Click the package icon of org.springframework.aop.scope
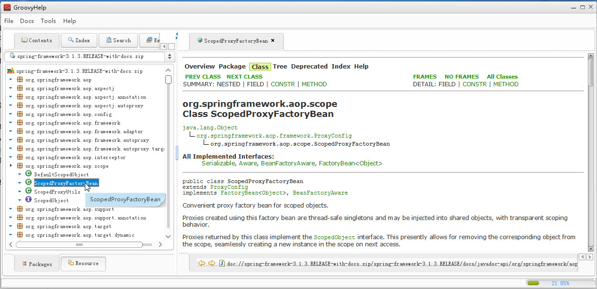The image size is (597, 289). 20,166
